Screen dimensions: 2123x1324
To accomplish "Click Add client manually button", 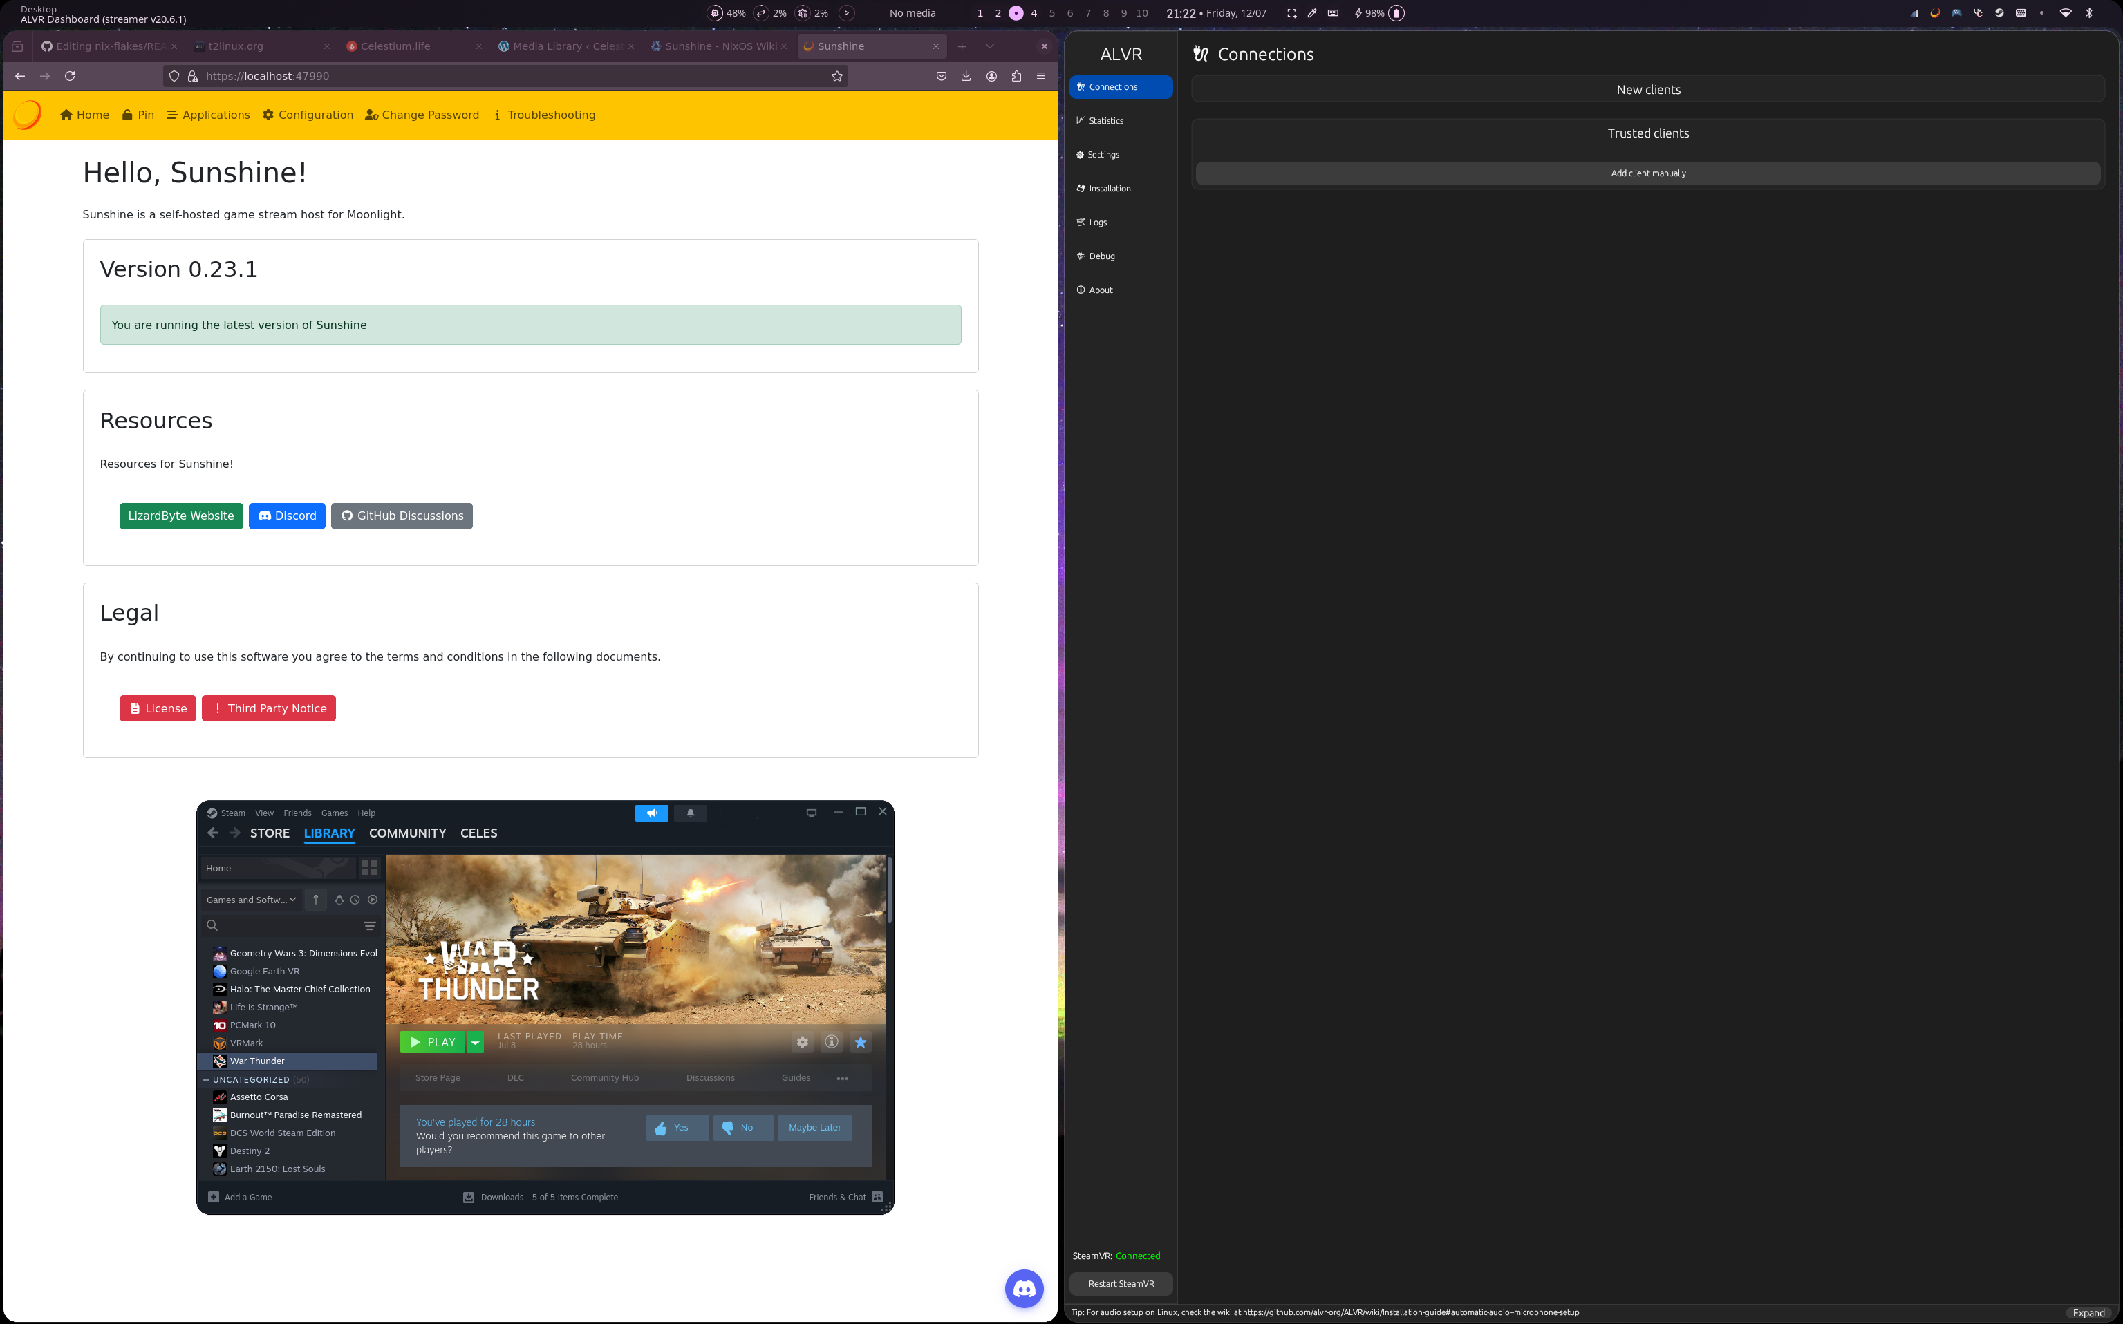I will (x=1647, y=173).
